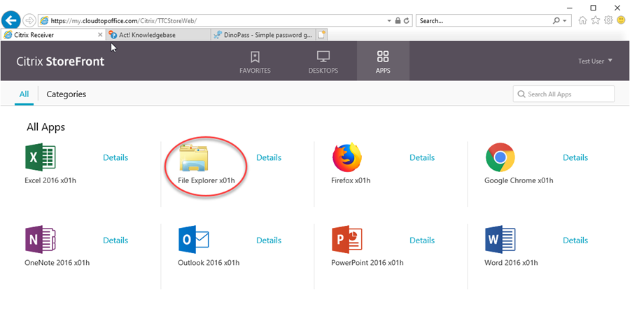Launch the PowerPoint 2016 x01h icon
The width and height of the screenshot is (630, 316).
tap(346, 240)
